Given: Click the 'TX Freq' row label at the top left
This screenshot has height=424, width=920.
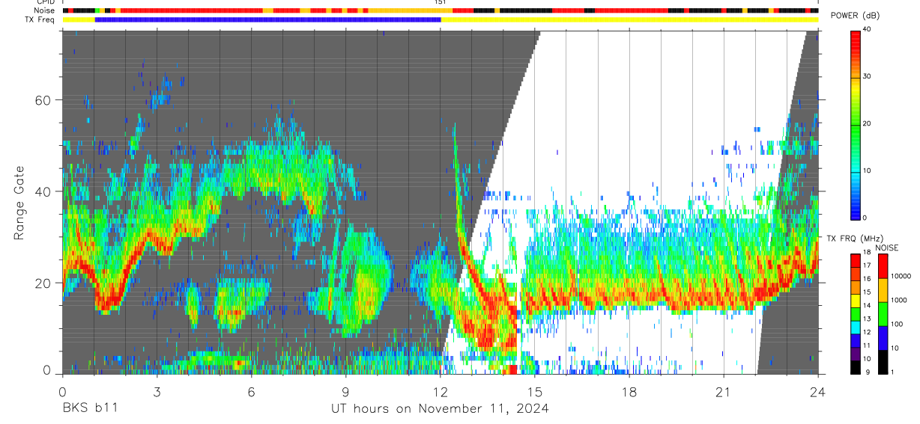Looking at the screenshot, I should click(40, 19).
